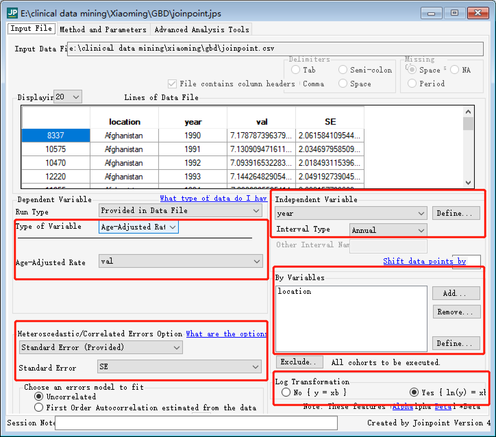The image size is (496, 437).
Task: Switch to Method and Parameters tab
Action: point(103,29)
